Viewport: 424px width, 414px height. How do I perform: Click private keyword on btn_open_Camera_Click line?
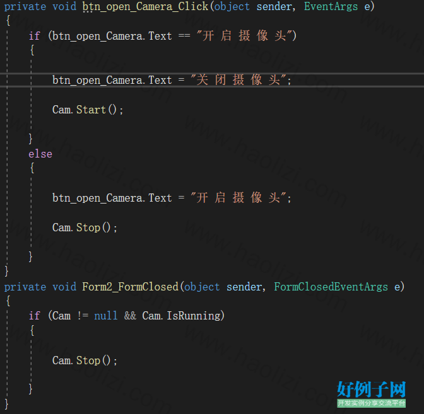(25, 6)
